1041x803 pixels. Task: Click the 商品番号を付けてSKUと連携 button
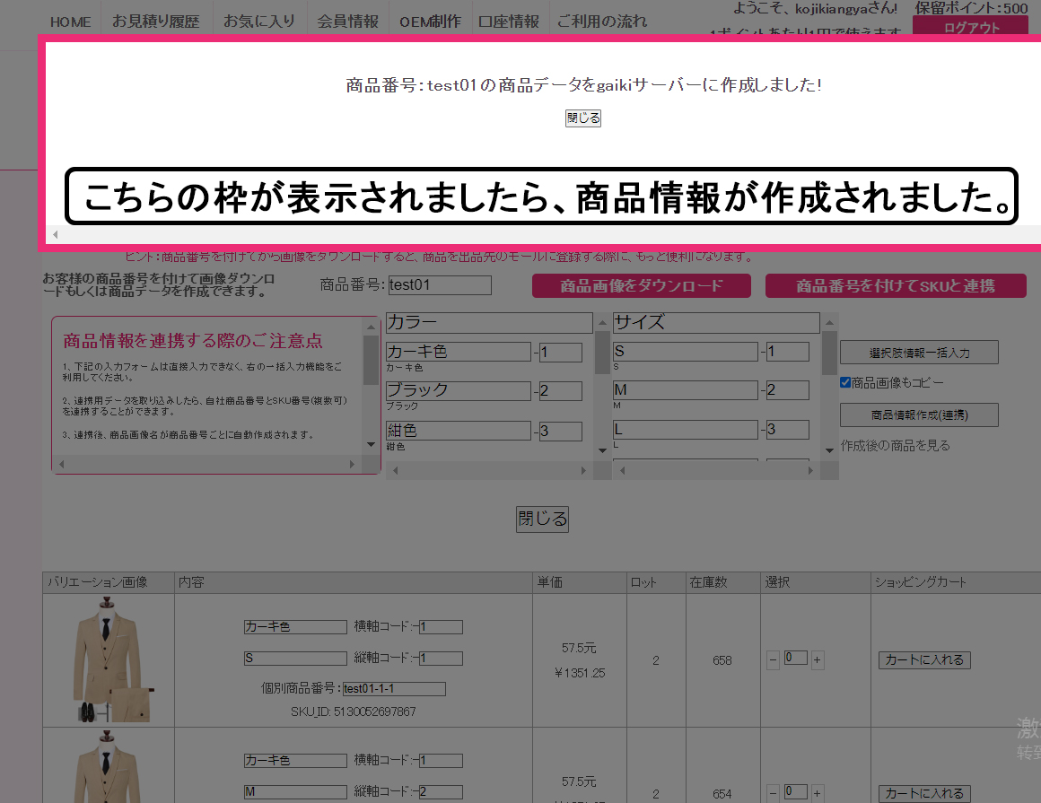pos(895,286)
